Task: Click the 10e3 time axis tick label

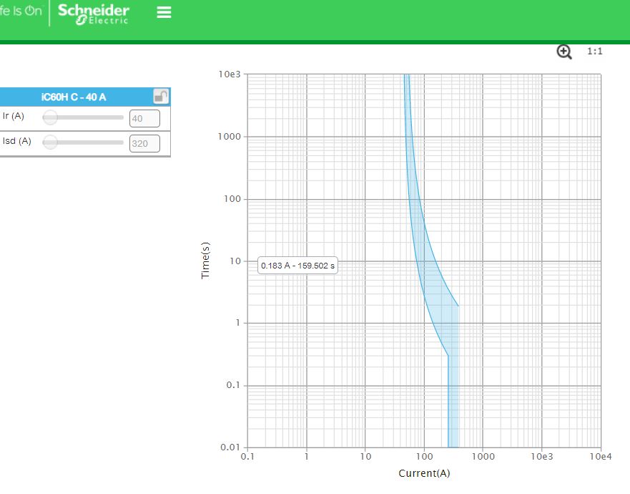Action: coord(230,74)
